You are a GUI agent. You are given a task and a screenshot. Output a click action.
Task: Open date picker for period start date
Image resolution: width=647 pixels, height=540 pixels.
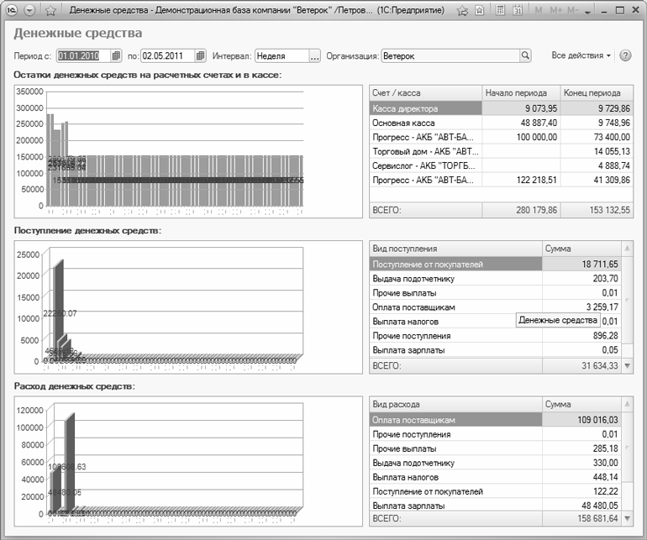coord(116,56)
